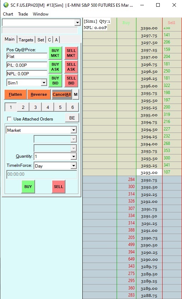The image size is (182, 299).
Task: Click the SELL MKT button
Action: (71, 53)
